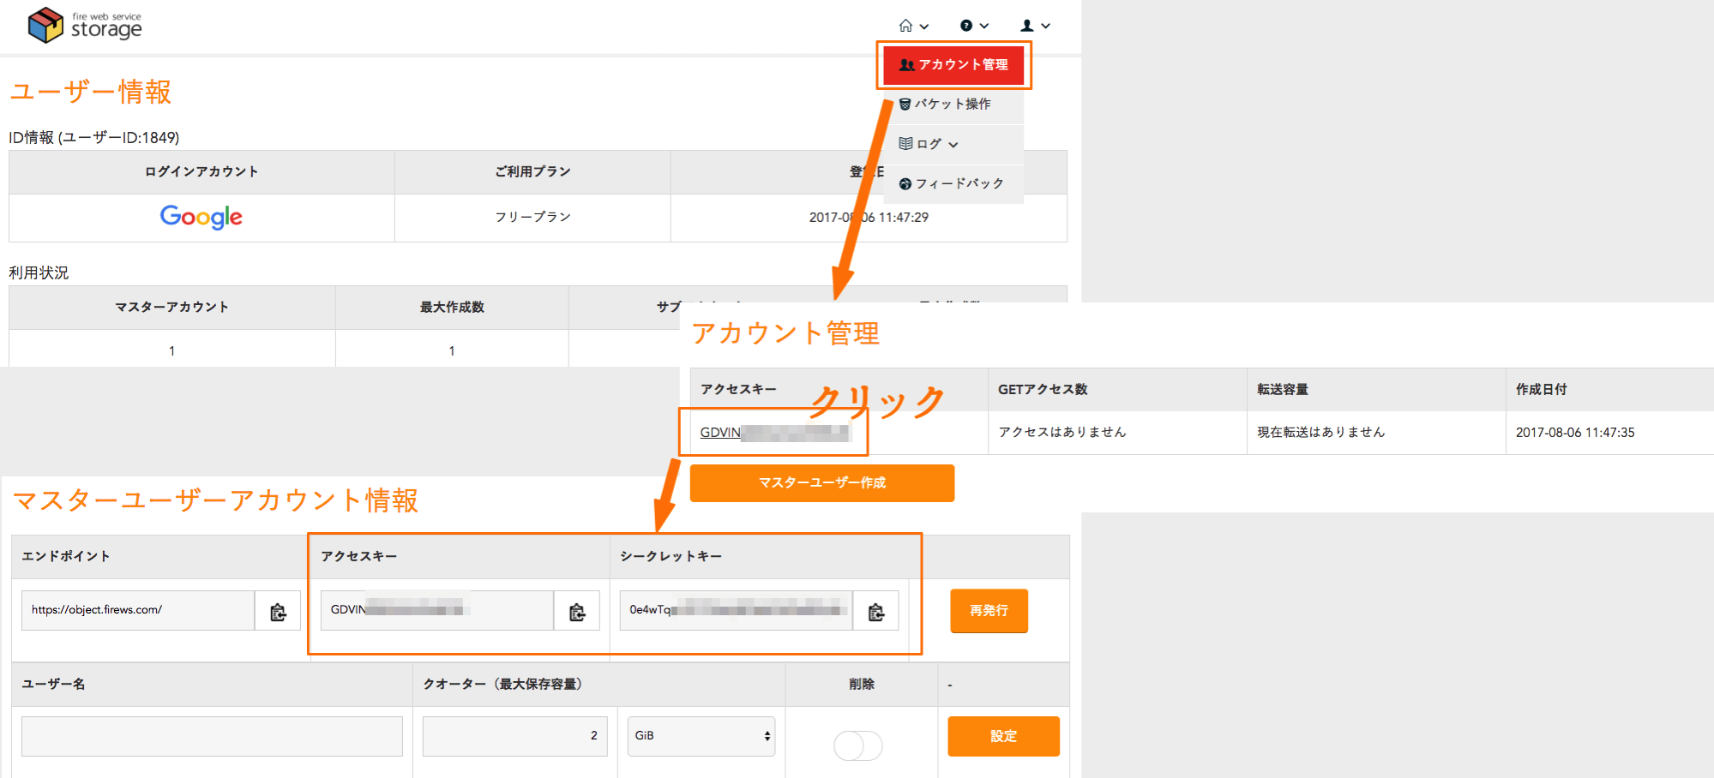The height and width of the screenshot is (778, 1714).
Task: Click フリープラン plan text
Action: pos(533,218)
